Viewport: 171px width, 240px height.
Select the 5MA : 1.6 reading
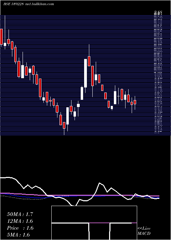[18, 235]
